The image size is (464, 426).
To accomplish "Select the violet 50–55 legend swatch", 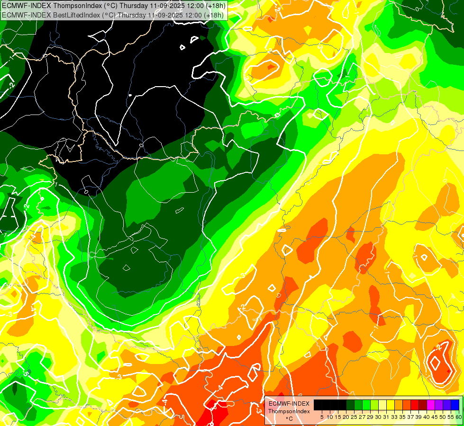I will (x=447, y=405).
